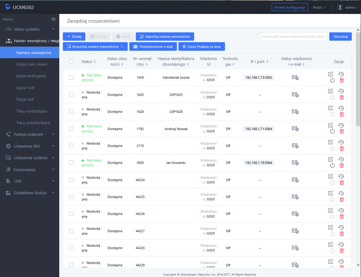Click trash icon for extension 2170
This screenshot has height=277, width=361.
(342, 148)
